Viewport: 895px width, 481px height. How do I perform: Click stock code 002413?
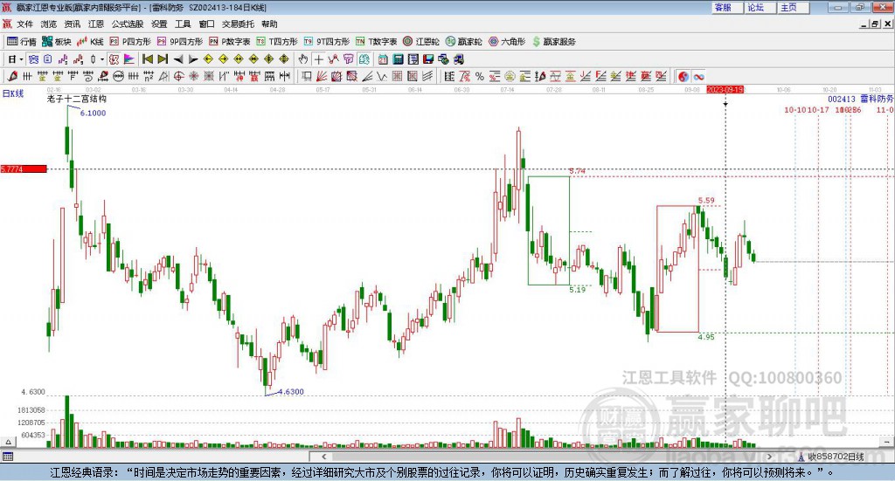[842, 100]
